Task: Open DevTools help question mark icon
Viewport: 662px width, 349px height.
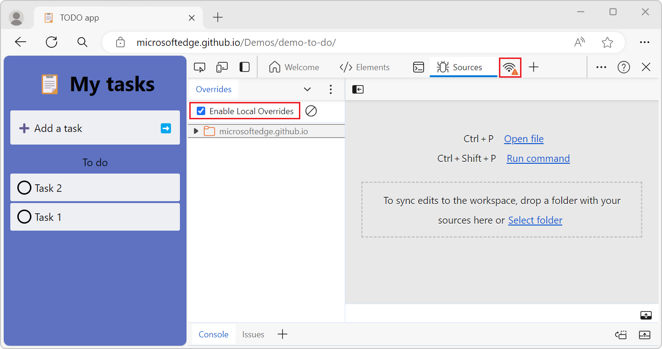Action: [x=624, y=67]
